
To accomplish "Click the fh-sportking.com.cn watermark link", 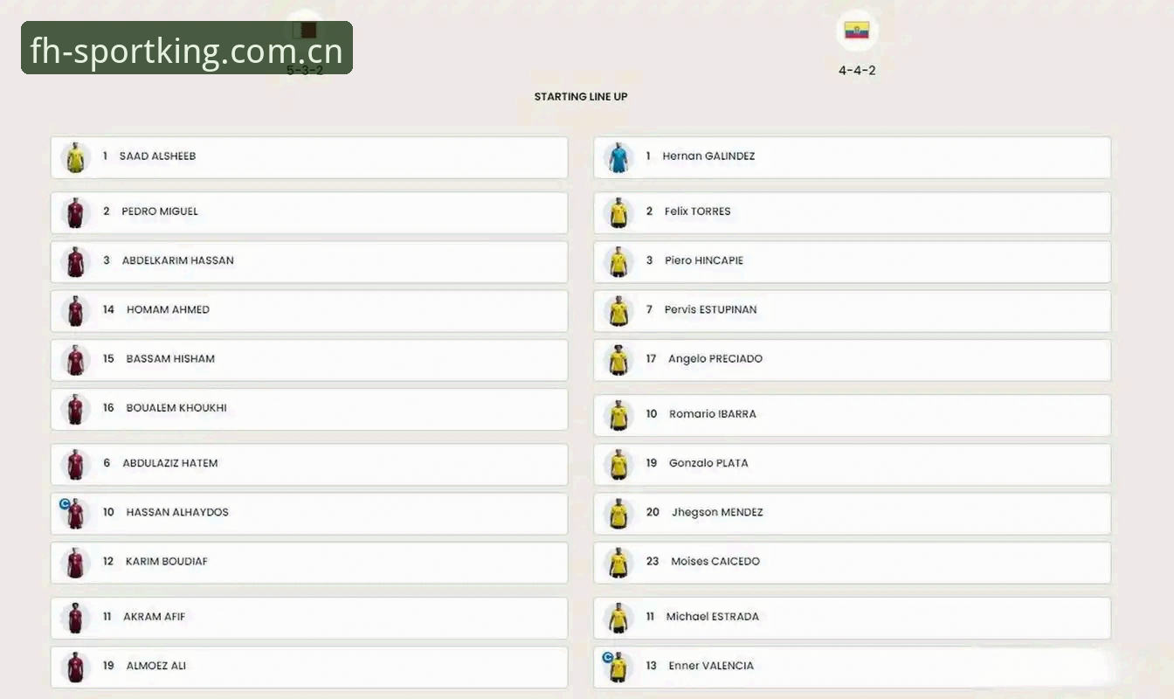I will tap(187, 48).
